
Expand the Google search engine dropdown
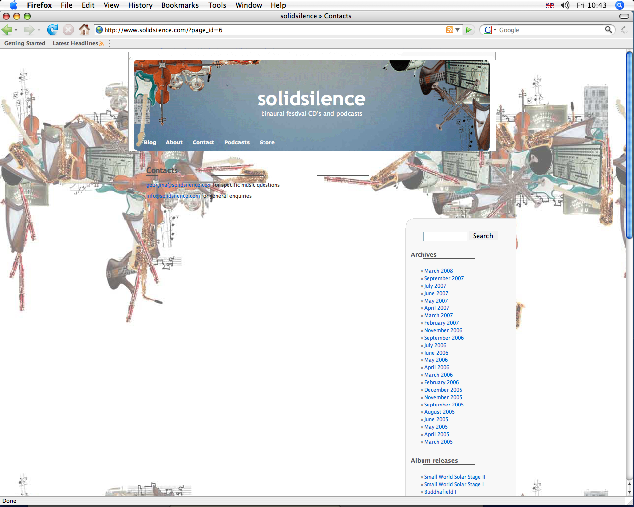click(x=489, y=30)
